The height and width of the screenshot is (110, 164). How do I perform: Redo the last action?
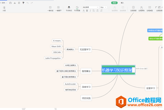(32, 3)
